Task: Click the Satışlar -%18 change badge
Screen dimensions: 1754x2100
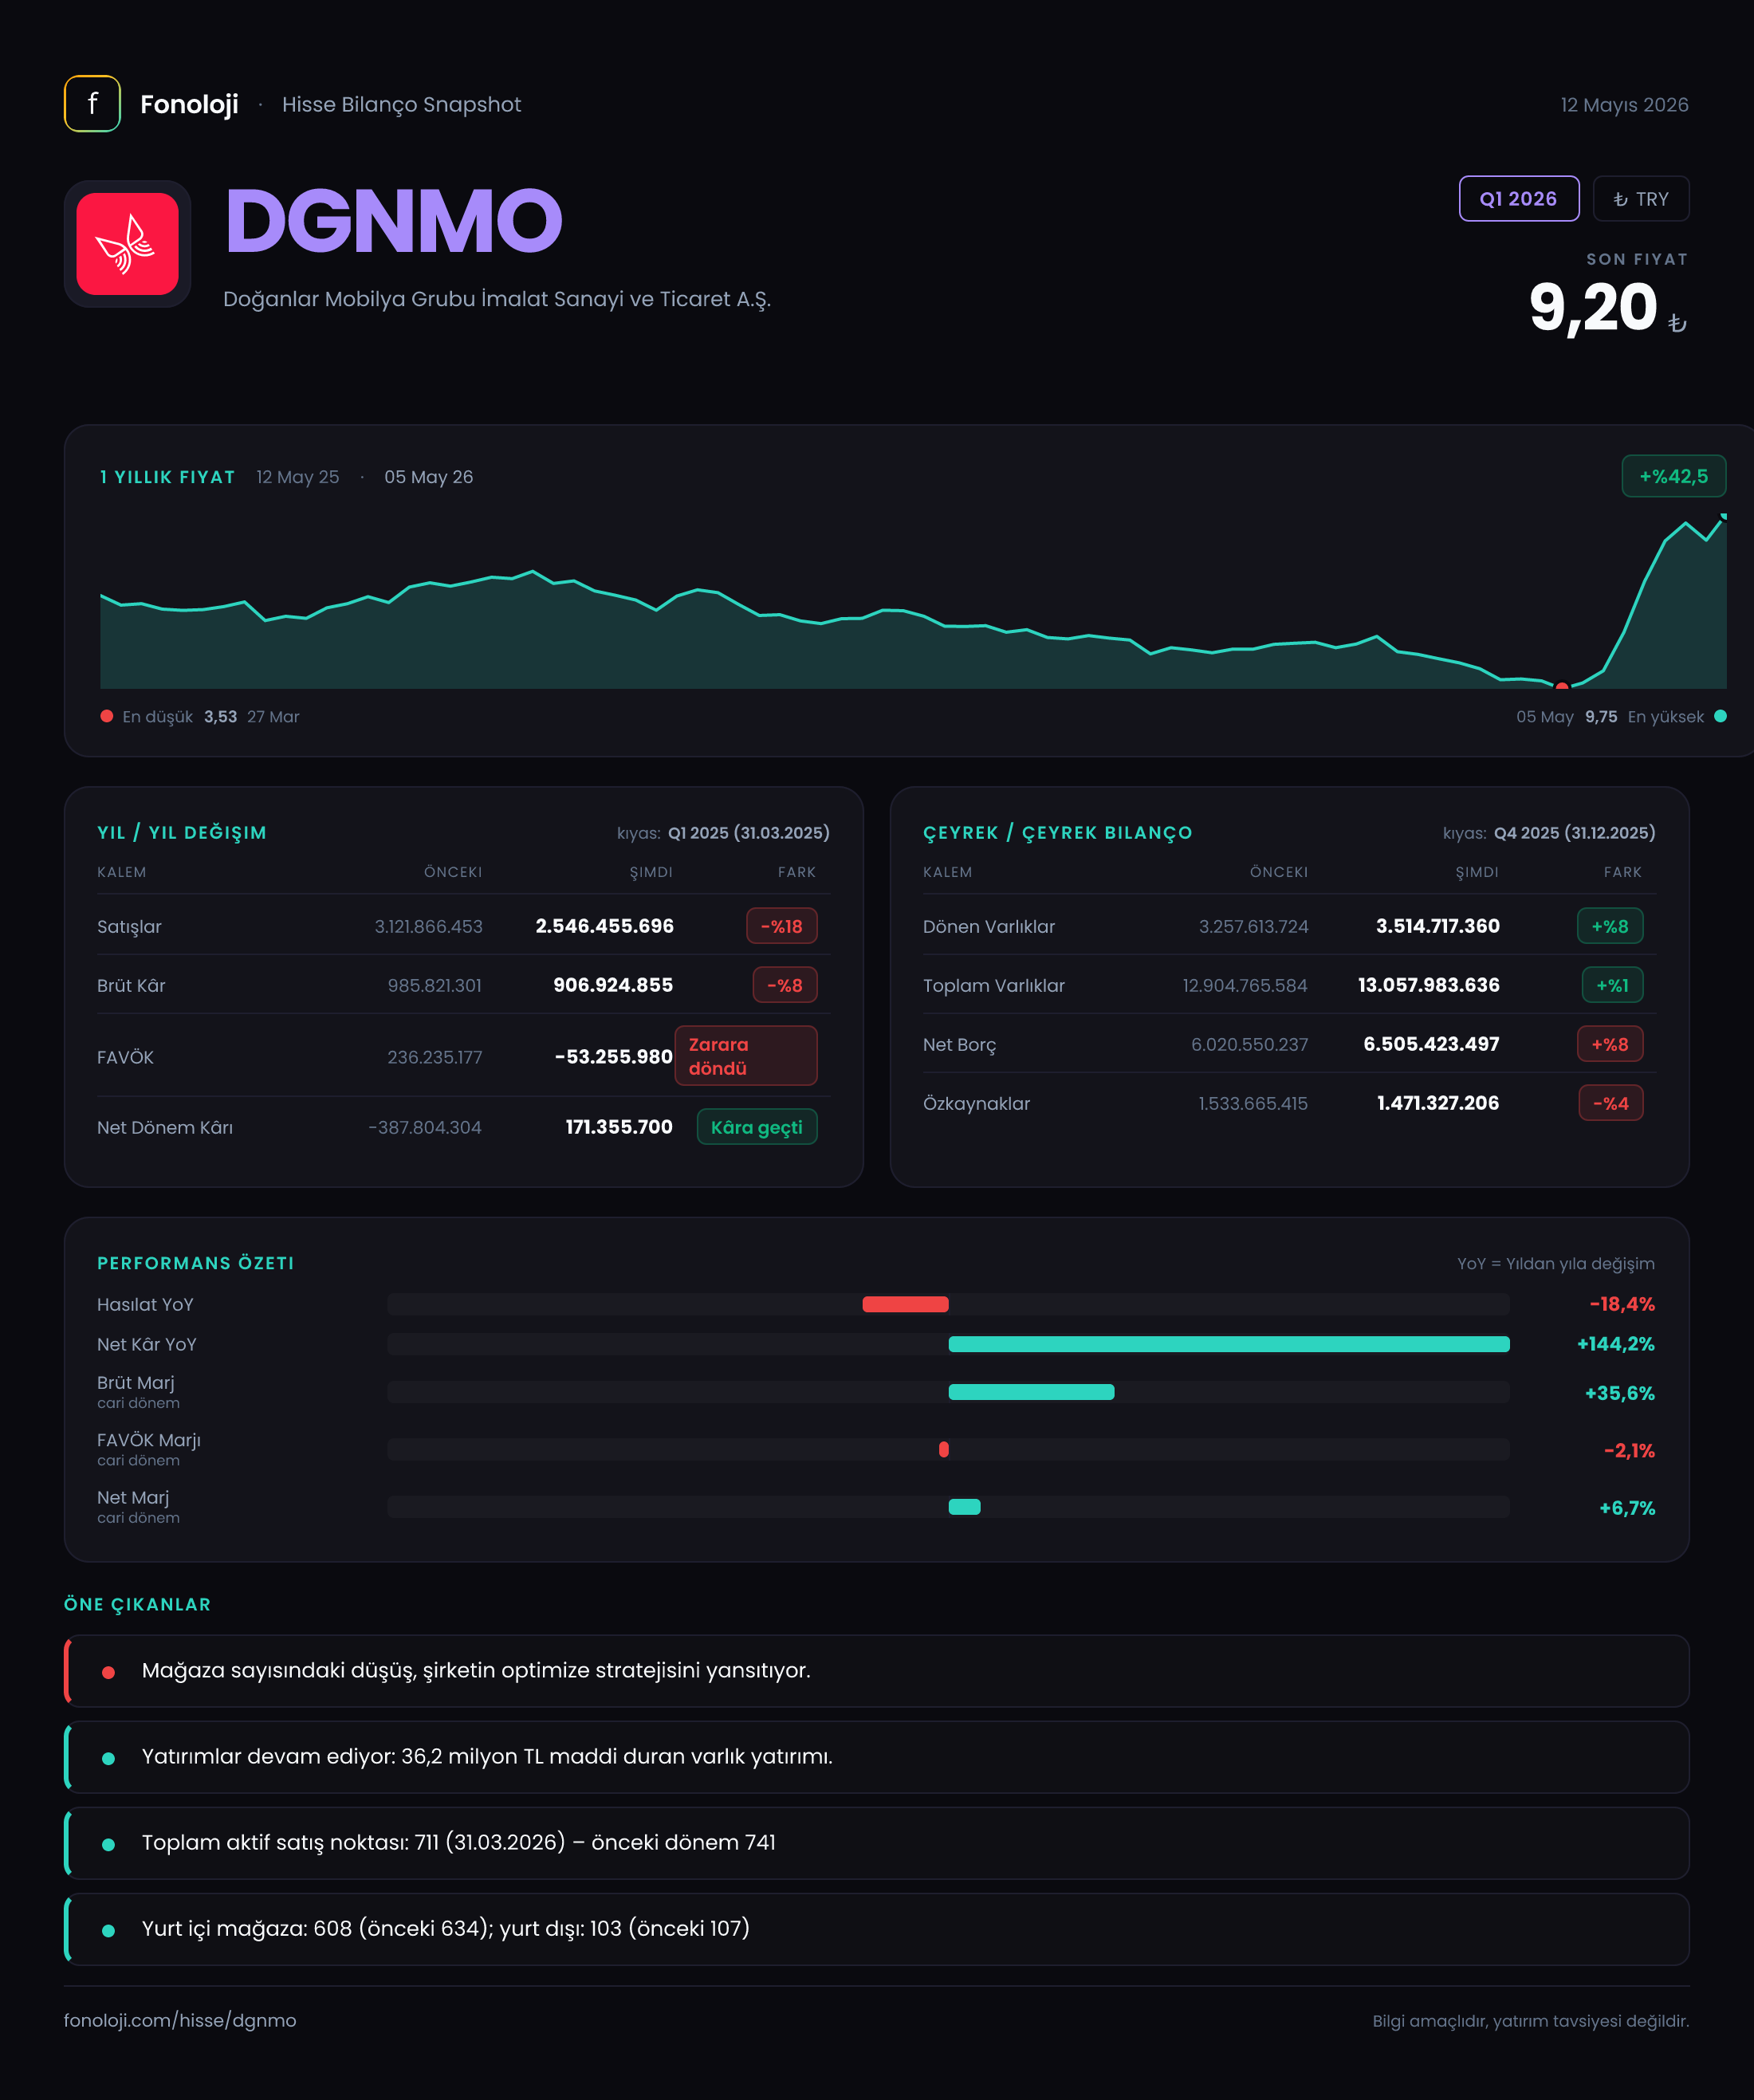Action: pyautogui.click(x=782, y=926)
